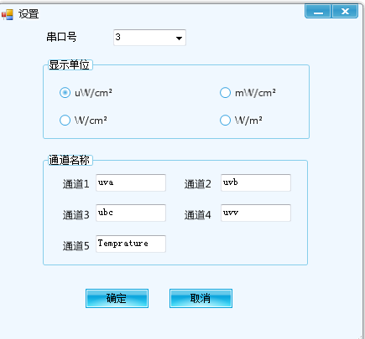Close the 设置 dialog window

[x=345, y=12]
